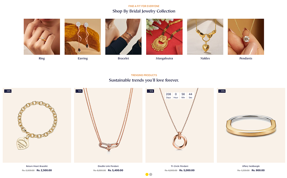Open the Ring collection thumbnail

pyautogui.click(x=42, y=37)
